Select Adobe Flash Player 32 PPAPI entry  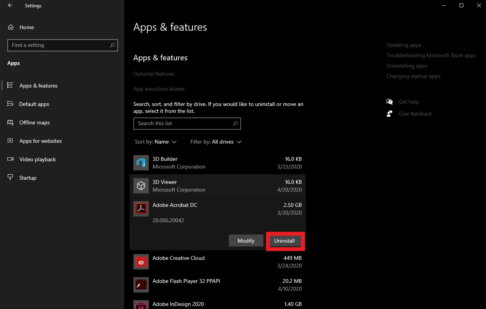point(218,285)
